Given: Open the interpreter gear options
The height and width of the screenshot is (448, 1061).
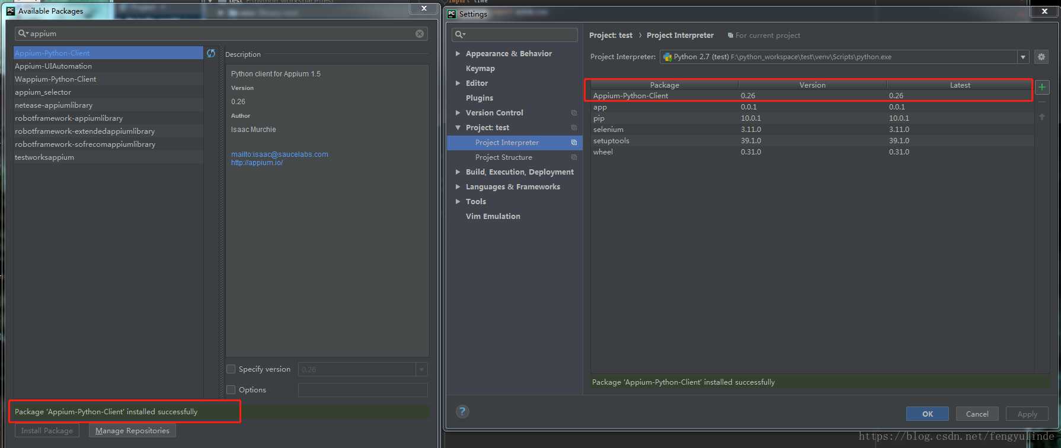Looking at the screenshot, I should [x=1041, y=57].
